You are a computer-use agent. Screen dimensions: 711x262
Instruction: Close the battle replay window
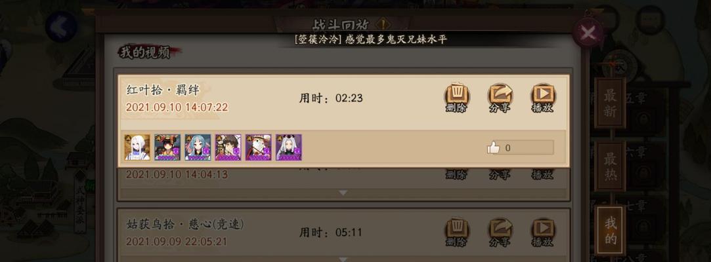[588, 33]
